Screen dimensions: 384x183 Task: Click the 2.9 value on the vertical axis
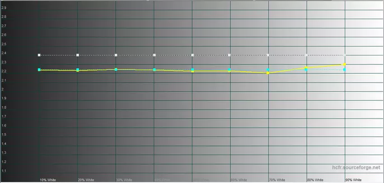[x=4, y=8]
